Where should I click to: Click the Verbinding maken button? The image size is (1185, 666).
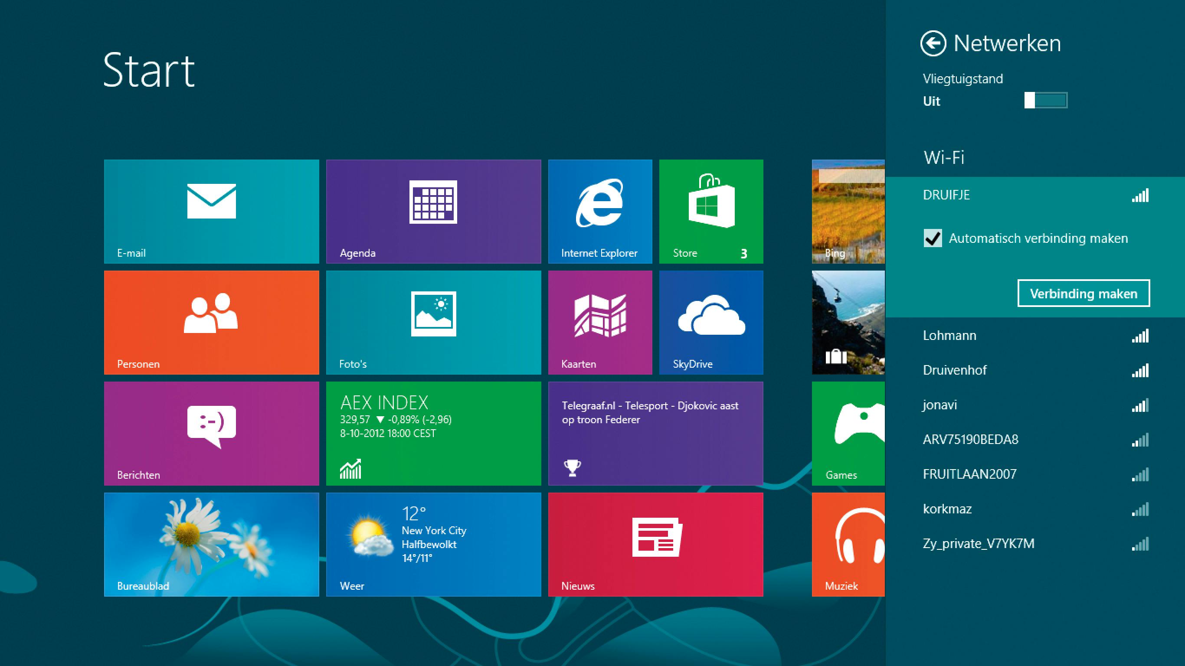1084,294
